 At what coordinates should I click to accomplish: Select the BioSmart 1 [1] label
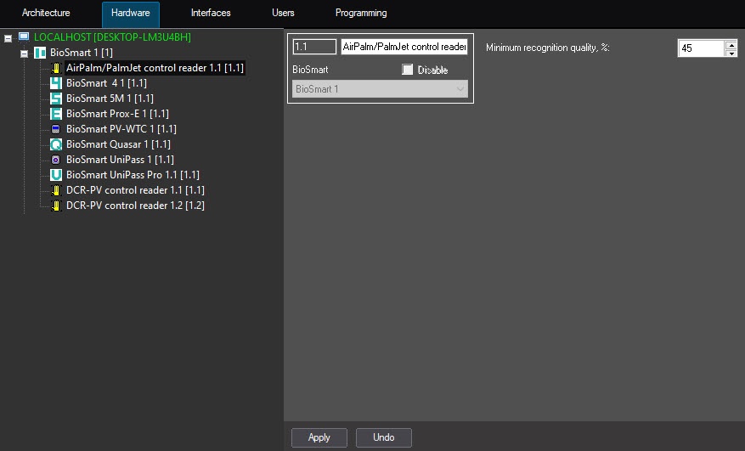tap(82, 53)
